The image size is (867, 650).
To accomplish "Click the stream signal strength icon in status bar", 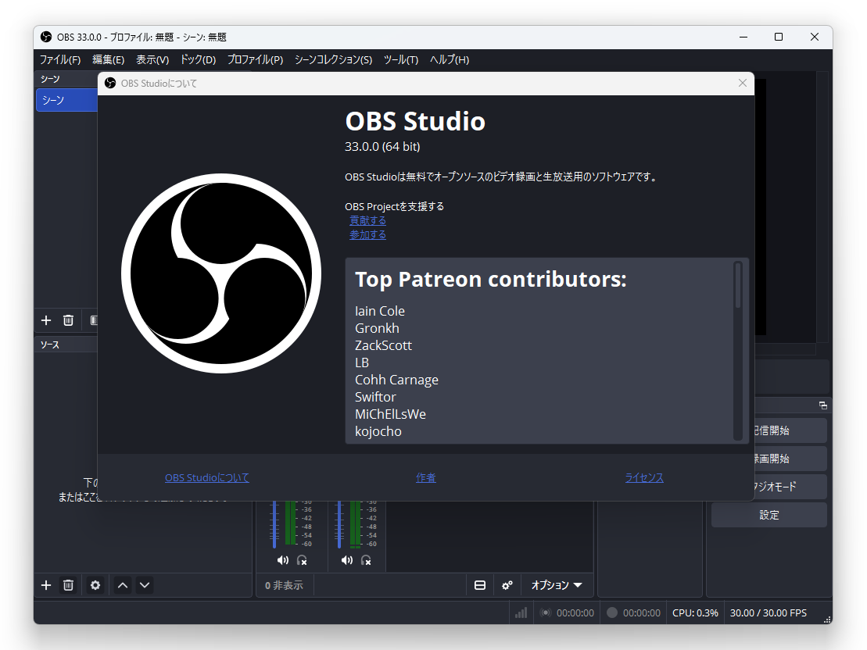I will click(521, 612).
